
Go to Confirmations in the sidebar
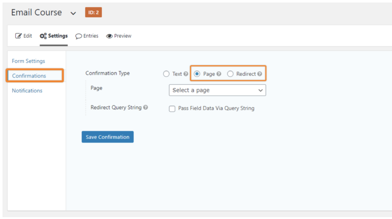tap(29, 76)
